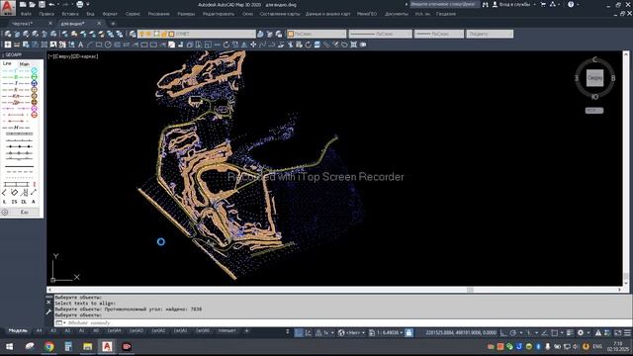Open the Редактировать menu

coord(219,14)
